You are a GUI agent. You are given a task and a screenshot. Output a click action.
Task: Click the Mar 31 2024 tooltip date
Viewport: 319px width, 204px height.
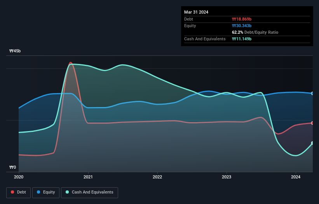tap(196, 12)
